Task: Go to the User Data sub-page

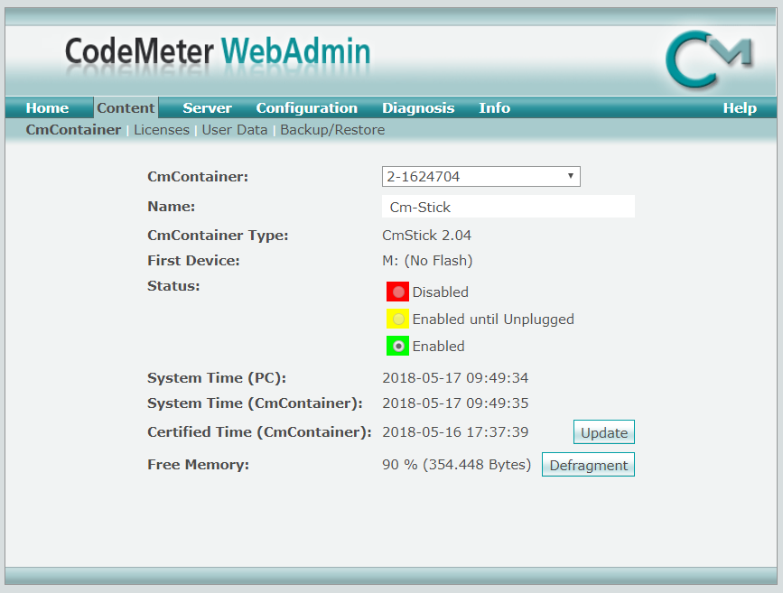Action: (235, 130)
